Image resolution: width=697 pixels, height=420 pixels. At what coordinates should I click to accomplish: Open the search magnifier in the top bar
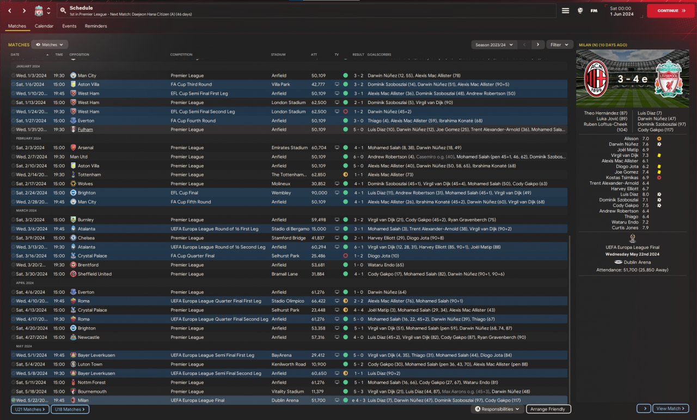[x=63, y=11]
